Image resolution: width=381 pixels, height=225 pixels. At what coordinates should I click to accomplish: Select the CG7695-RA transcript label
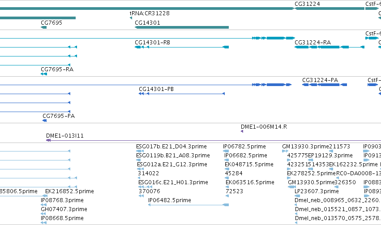tap(57, 69)
